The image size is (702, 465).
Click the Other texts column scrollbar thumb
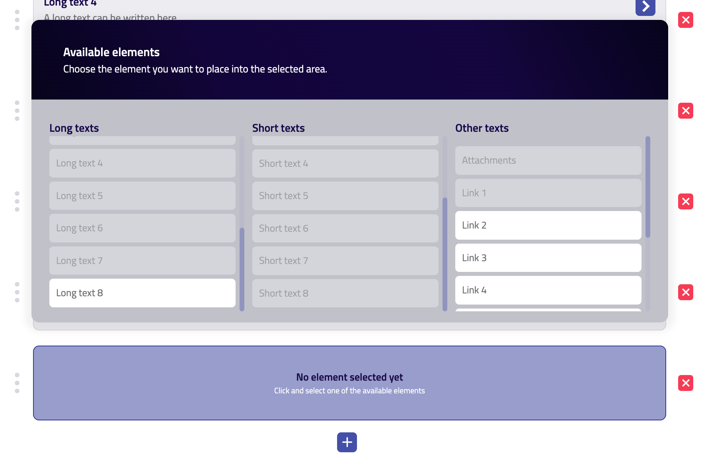click(648, 187)
